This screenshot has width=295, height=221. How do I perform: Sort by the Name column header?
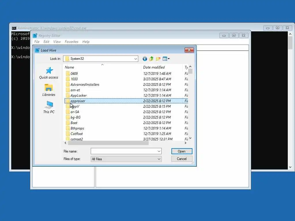pyautogui.click(x=103, y=67)
